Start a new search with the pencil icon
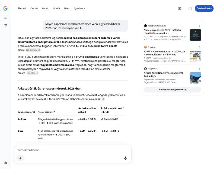 click(x=5, y=25)
